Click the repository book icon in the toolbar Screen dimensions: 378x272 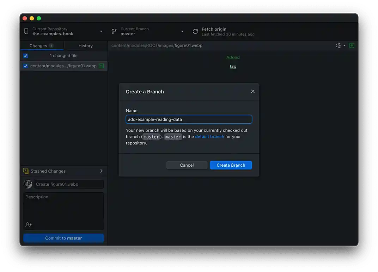(x=26, y=31)
